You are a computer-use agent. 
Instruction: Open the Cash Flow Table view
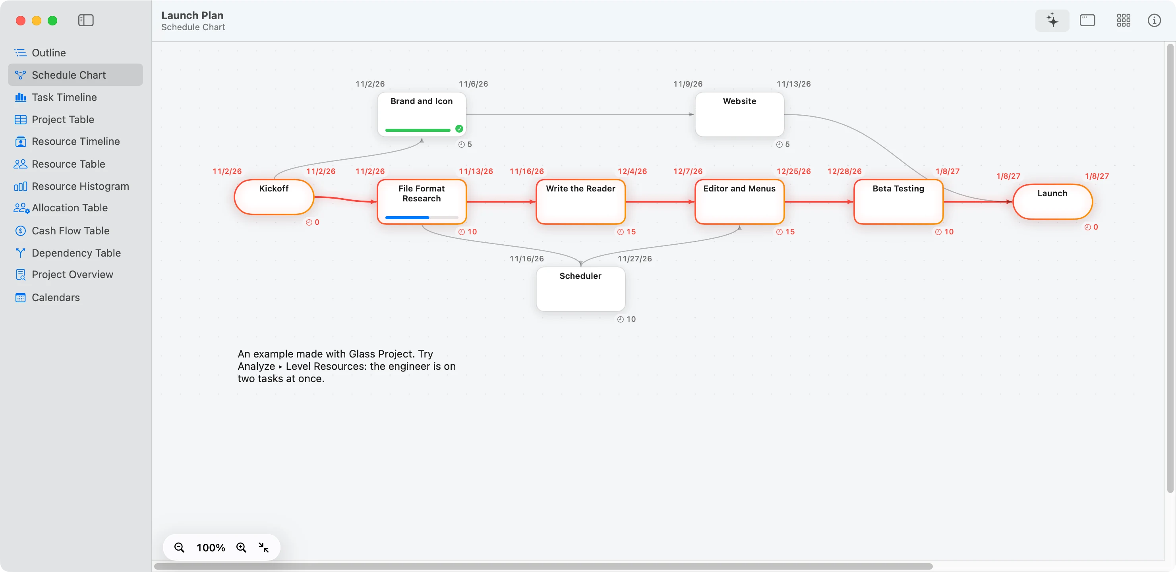click(x=75, y=230)
